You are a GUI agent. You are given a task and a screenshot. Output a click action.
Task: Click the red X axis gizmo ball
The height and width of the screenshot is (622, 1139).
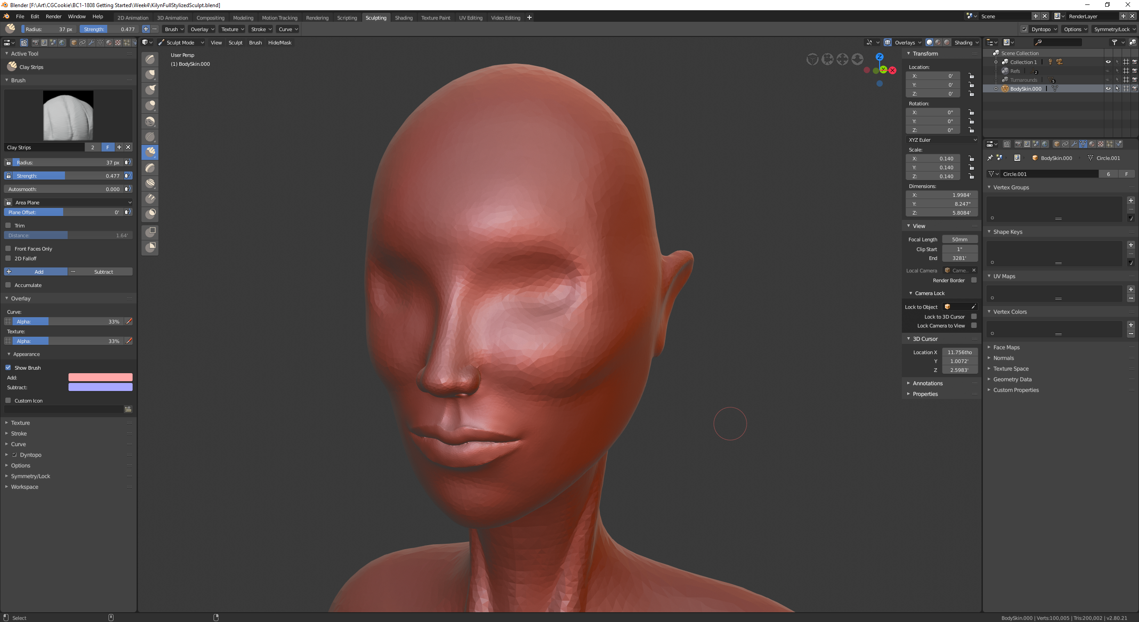pyautogui.click(x=892, y=71)
